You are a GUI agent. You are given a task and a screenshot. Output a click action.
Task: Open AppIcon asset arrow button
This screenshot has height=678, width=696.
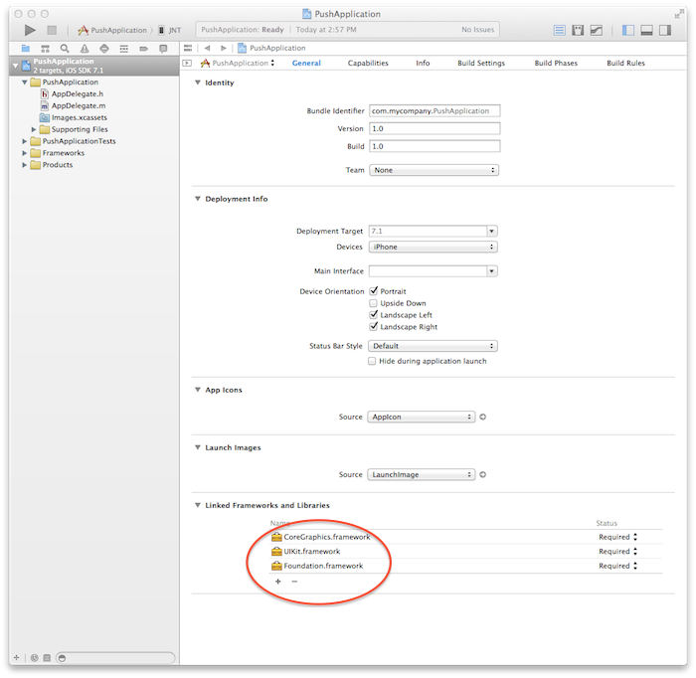point(483,417)
